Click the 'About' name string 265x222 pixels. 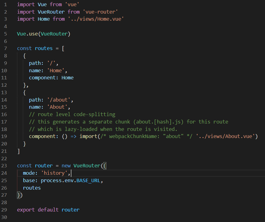point(57,107)
